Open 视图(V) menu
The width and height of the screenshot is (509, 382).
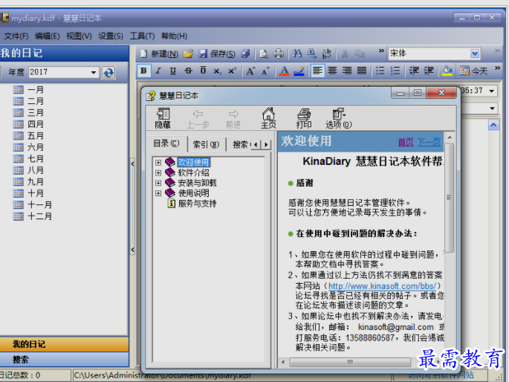point(79,36)
